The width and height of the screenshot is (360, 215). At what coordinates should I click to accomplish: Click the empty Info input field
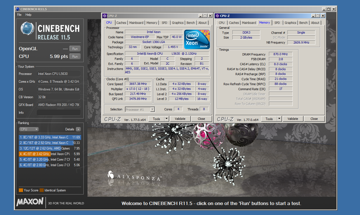point(59,113)
